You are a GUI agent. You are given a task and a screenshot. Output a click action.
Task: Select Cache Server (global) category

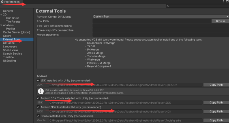coord(16,32)
